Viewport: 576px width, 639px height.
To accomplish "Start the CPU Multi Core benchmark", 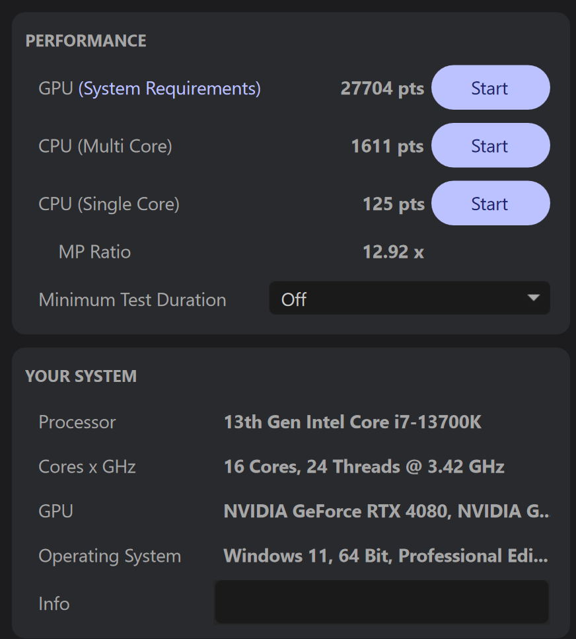I will click(x=490, y=145).
